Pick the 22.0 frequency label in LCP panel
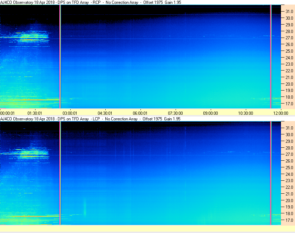Screen dimensions: 295x233 pos(289,187)
